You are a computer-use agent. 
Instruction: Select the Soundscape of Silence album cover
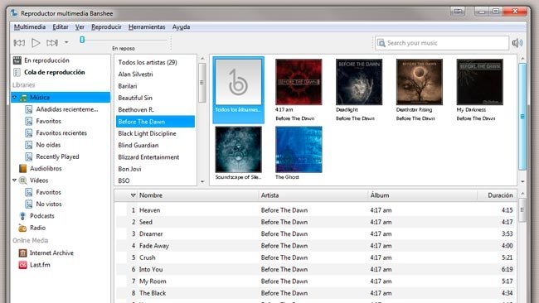(238, 150)
